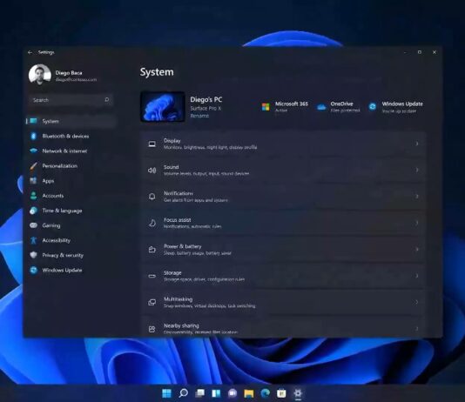Open the Microsoft 365 status card
Image resolution: width=465 pixels, height=402 pixels.
click(285, 107)
